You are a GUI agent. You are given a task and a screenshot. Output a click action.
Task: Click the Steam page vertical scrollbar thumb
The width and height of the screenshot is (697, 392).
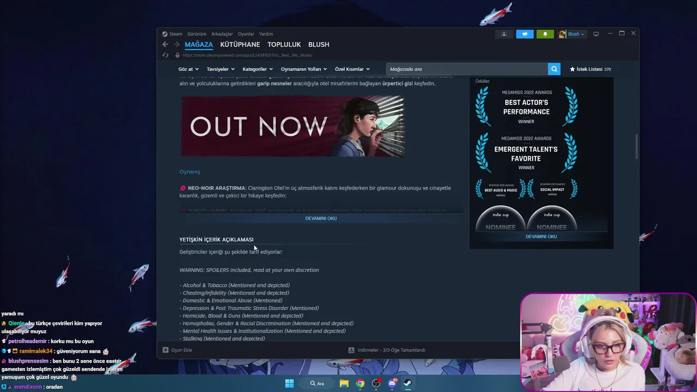pyautogui.click(x=635, y=146)
